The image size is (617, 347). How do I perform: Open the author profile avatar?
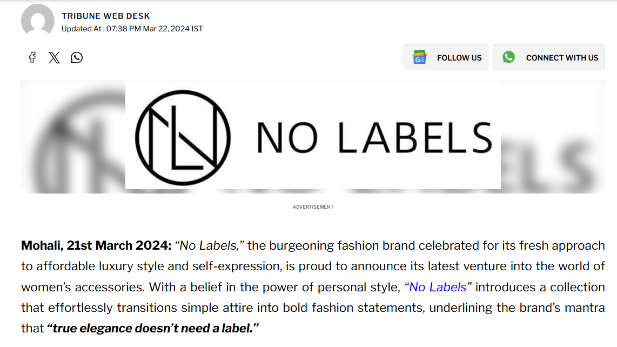click(x=37, y=20)
